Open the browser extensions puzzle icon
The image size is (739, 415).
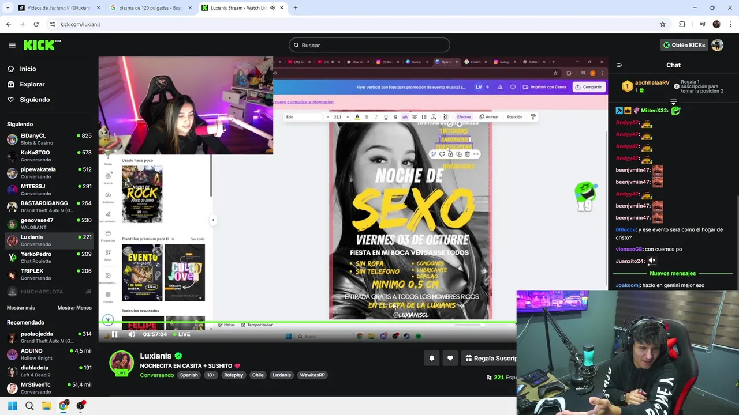click(x=682, y=24)
